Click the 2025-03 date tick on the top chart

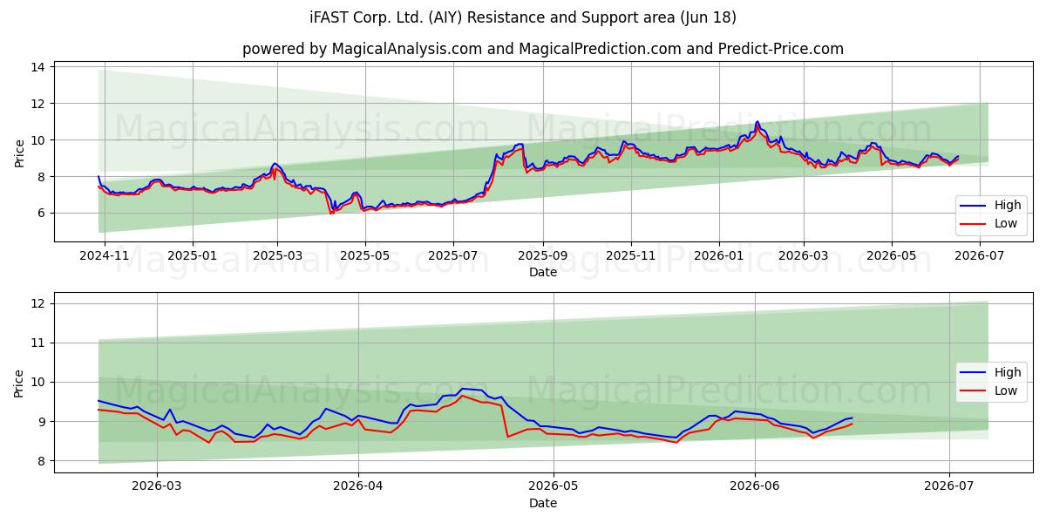point(276,255)
